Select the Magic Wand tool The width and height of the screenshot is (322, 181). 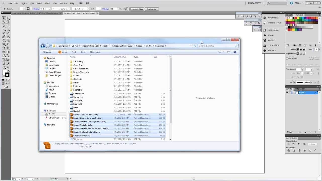tap(4, 22)
